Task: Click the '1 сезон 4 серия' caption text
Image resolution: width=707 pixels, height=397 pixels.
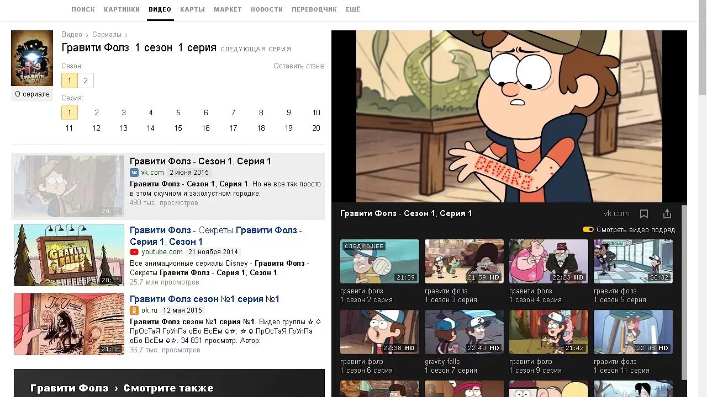Action: pyautogui.click(x=535, y=300)
